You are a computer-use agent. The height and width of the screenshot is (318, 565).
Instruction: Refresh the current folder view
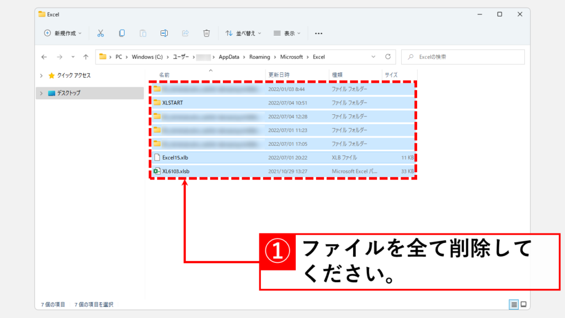pyautogui.click(x=388, y=57)
